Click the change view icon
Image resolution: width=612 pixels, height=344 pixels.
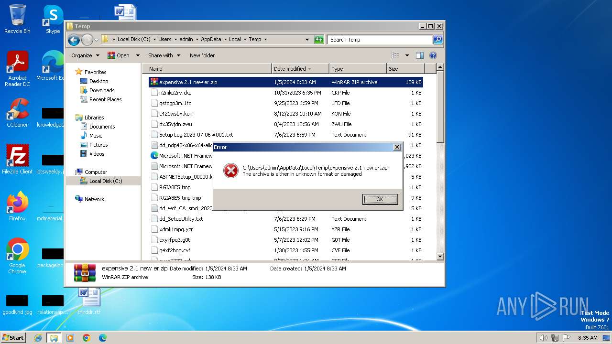coord(395,55)
